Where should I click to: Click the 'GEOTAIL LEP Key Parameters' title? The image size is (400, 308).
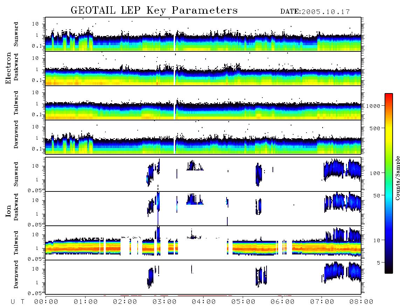[154, 10]
